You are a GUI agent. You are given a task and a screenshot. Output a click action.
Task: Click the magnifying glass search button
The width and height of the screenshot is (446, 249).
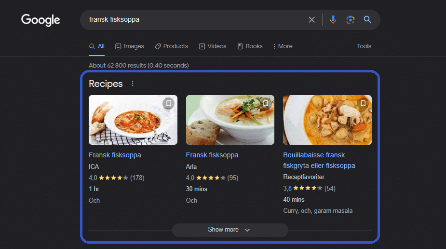pyautogui.click(x=367, y=20)
